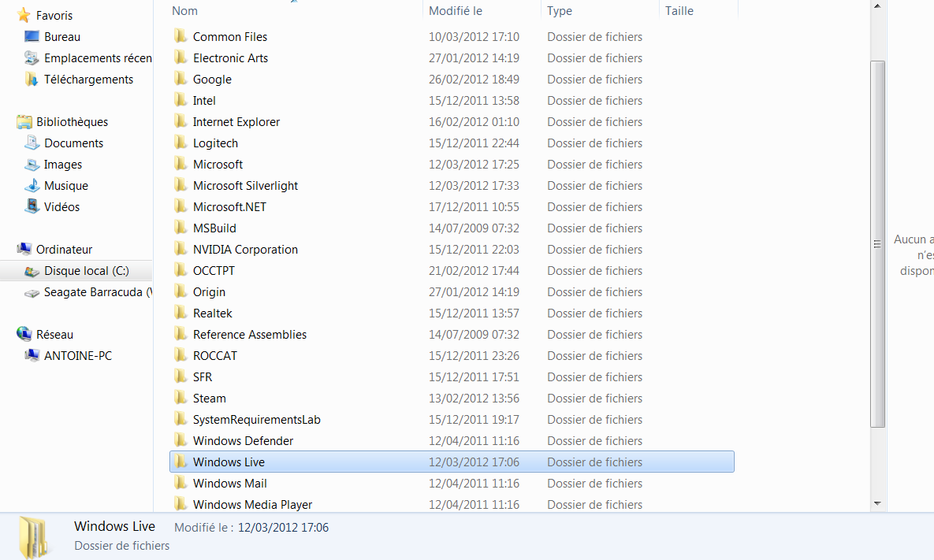Open the Images library icon
Screen dimensions: 934x560
(x=32, y=165)
